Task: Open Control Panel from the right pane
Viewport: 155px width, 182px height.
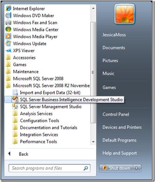Action: (x=116, y=114)
